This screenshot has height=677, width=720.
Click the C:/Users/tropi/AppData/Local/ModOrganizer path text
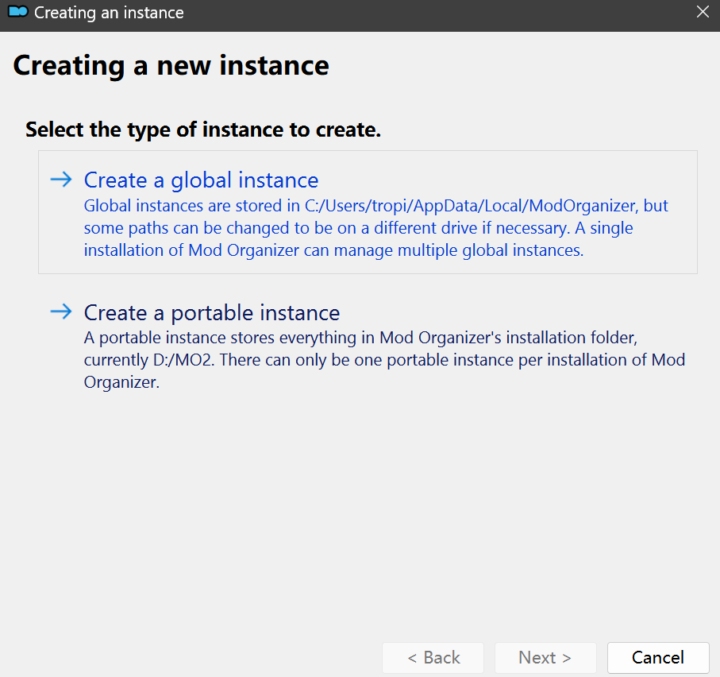472,206
